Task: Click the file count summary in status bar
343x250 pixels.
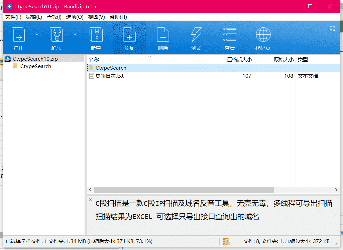Action: pyautogui.click(x=287, y=241)
